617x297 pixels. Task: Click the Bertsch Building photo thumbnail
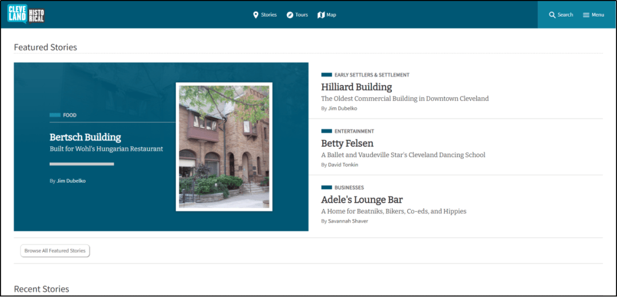point(224,147)
